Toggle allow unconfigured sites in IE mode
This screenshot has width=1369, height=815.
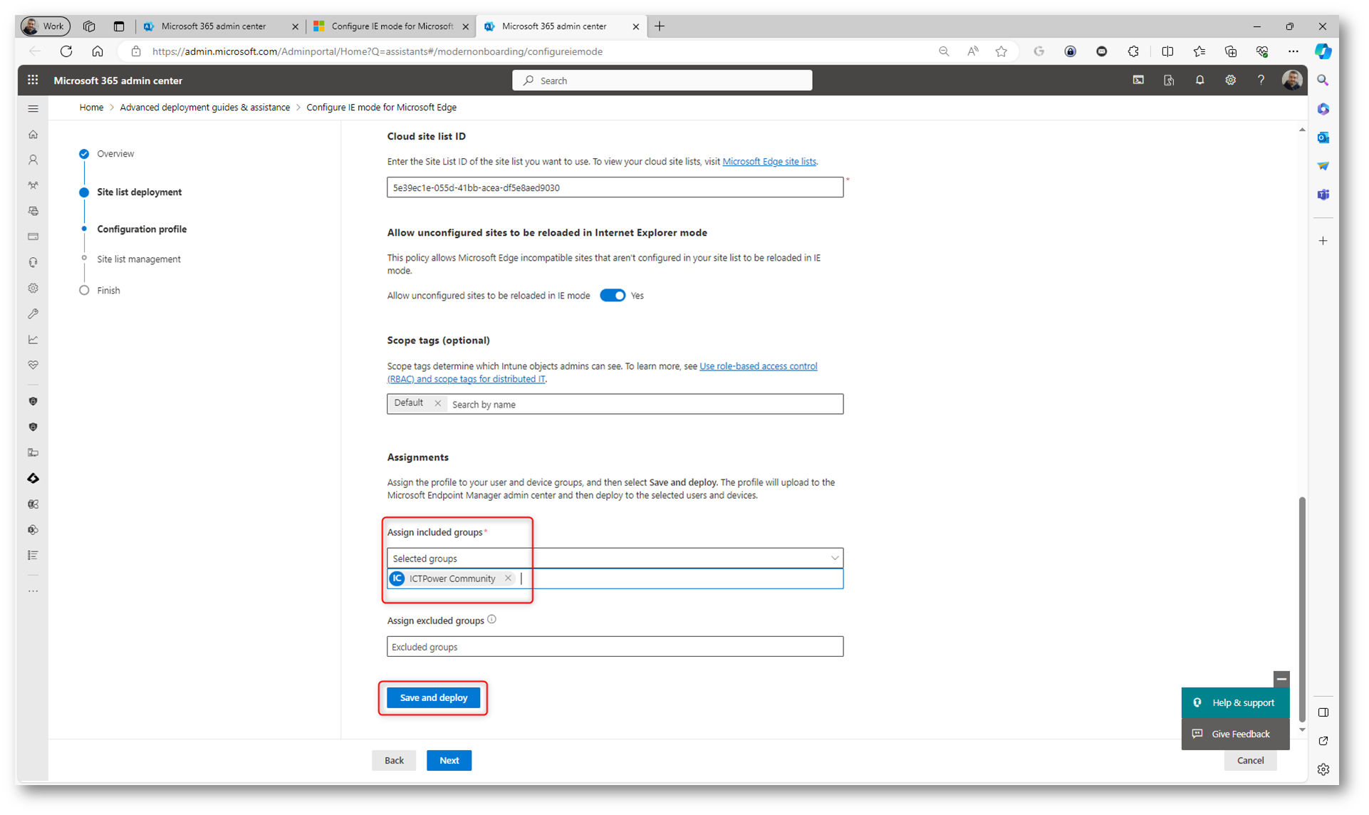pos(612,296)
